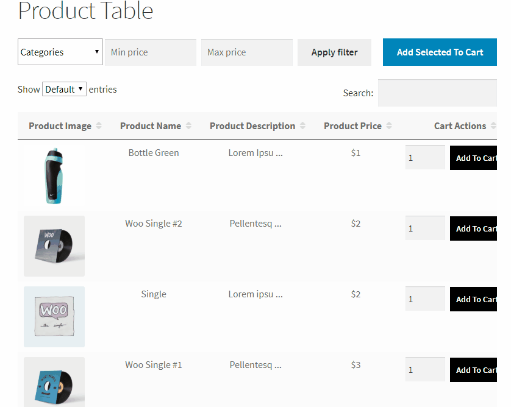511x407 pixels.
Task: View the Bottle Green product thumbnail
Action: pos(54,175)
